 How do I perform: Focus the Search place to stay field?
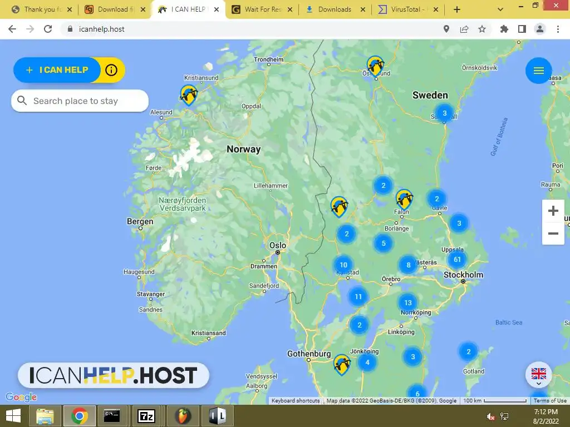point(80,101)
